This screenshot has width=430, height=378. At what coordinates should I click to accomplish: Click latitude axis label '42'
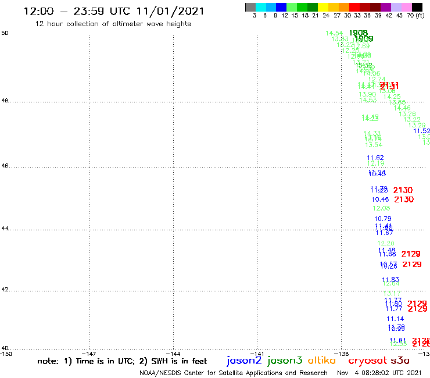pyautogui.click(x=5, y=290)
